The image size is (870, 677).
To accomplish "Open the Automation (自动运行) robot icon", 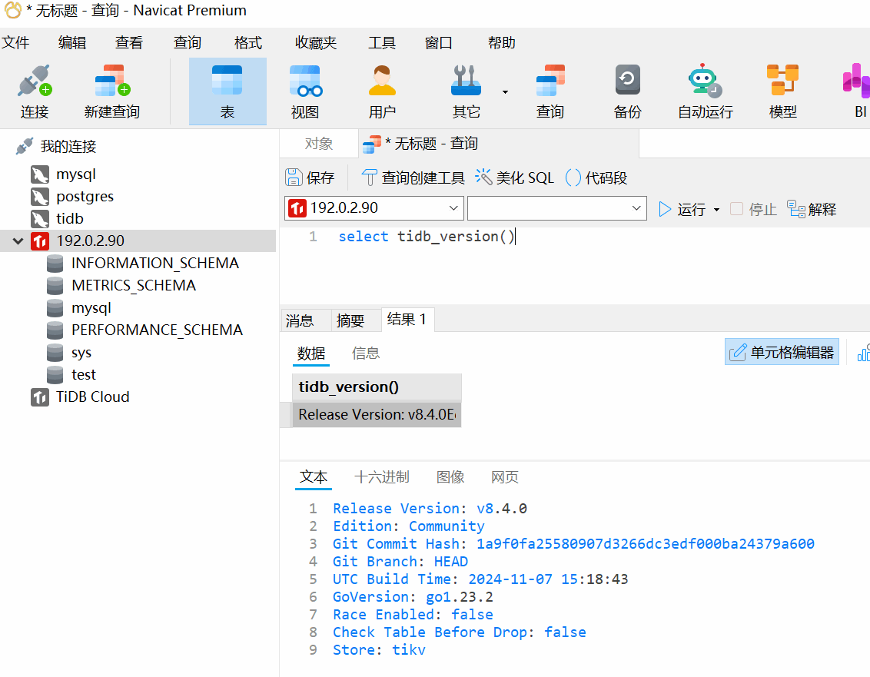I will coord(706,91).
